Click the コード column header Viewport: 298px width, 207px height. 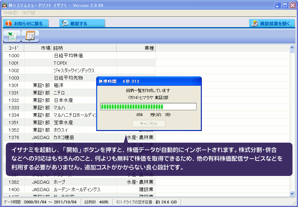click(14, 48)
